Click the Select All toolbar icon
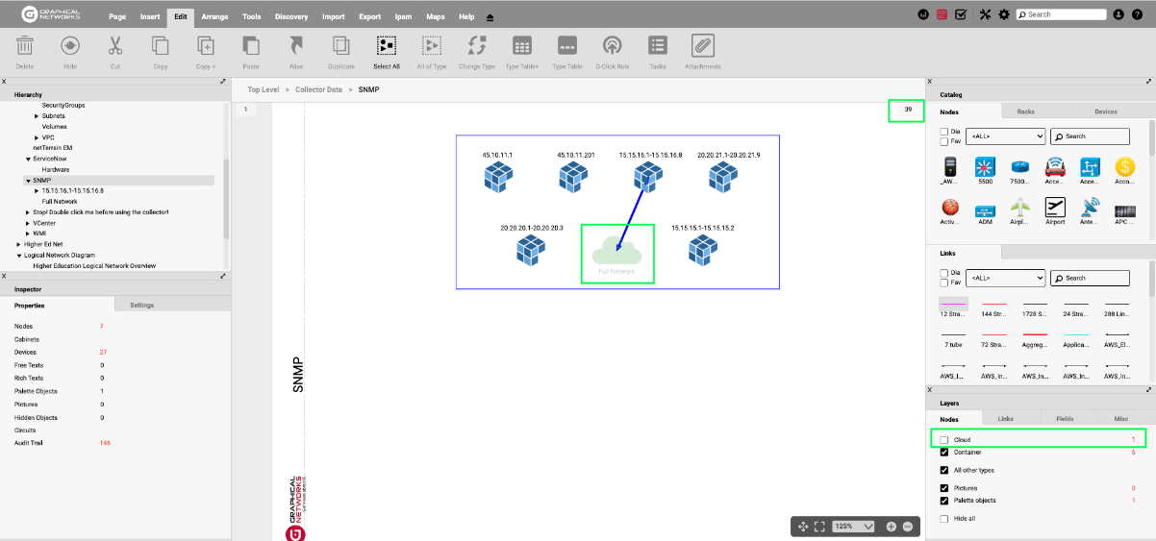This screenshot has width=1156, height=541. pos(387,46)
